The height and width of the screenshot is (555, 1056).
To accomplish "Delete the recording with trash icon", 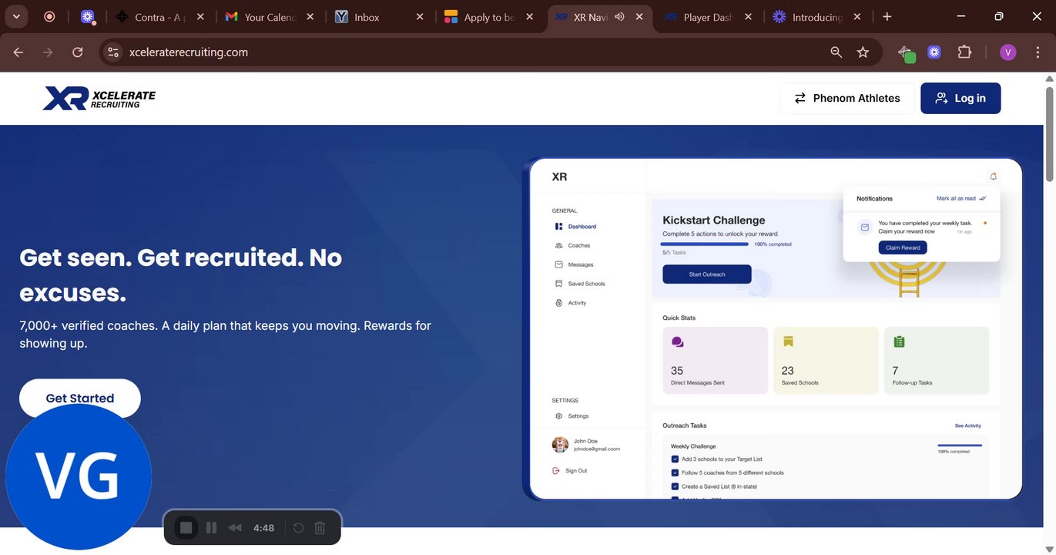I will click(x=320, y=528).
